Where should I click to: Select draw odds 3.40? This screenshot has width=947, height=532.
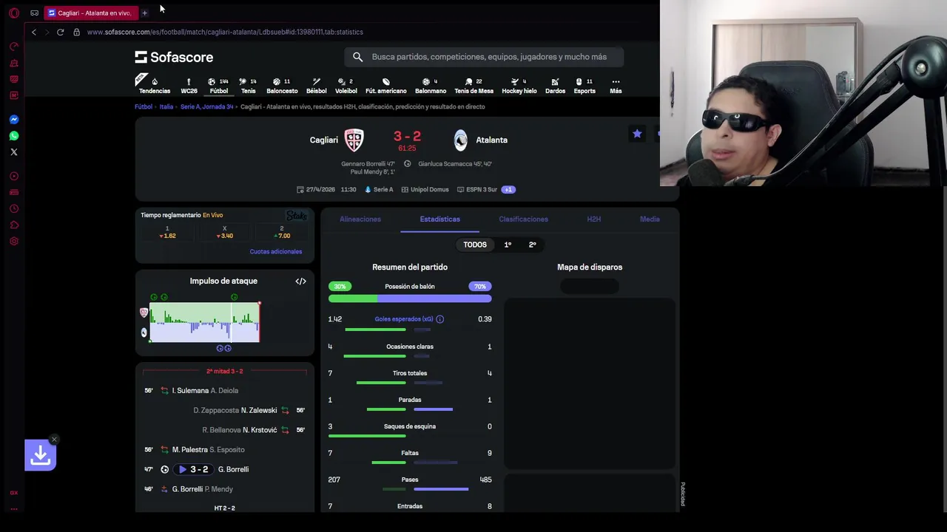(x=225, y=233)
